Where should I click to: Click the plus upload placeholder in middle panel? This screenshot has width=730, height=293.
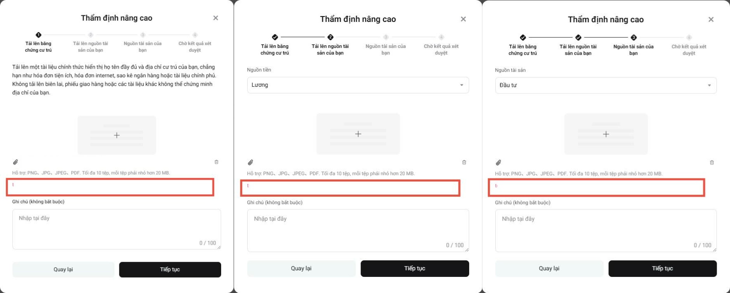(358, 134)
